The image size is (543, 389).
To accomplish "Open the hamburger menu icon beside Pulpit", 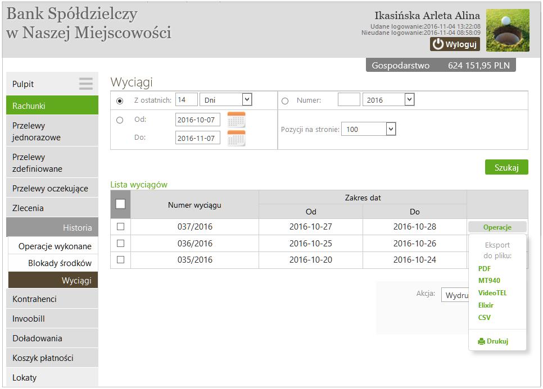I will 85,84.
